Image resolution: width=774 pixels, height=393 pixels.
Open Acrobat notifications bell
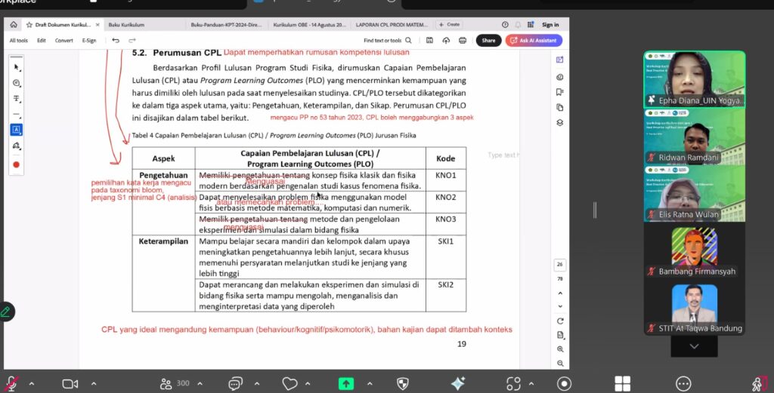[518, 25]
